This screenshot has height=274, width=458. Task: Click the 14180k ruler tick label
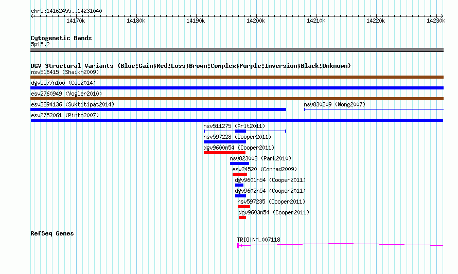(x=136, y=21)
